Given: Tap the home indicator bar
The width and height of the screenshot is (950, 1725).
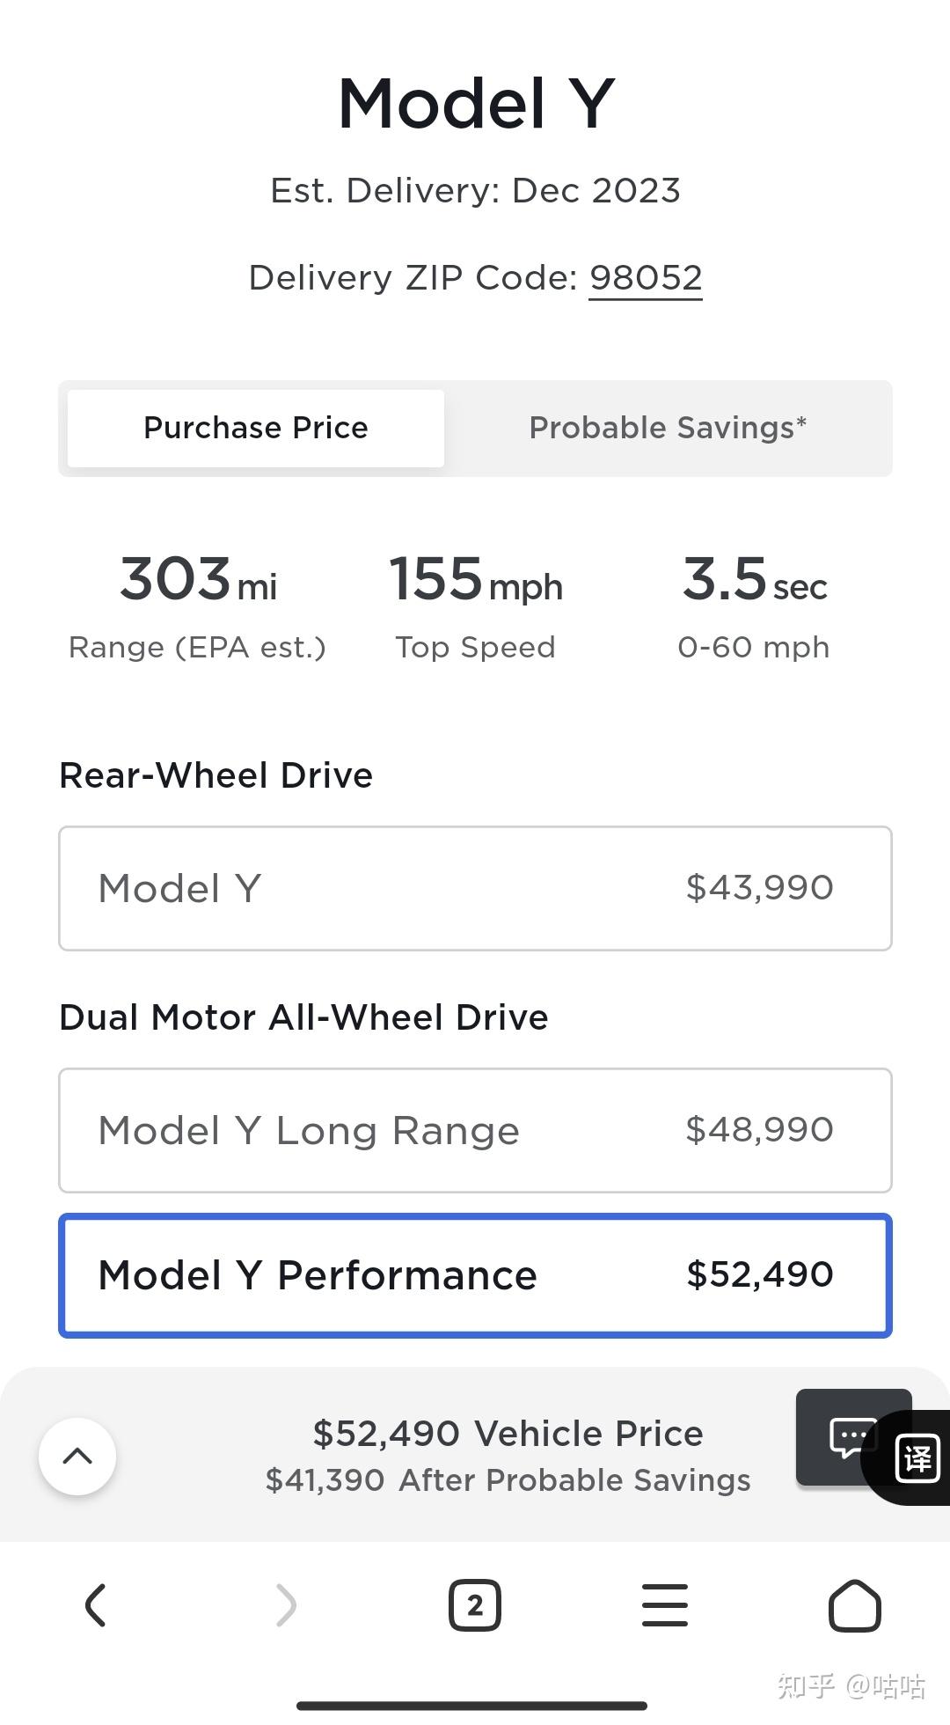Looking at the screenshot, I should 472,1706.
